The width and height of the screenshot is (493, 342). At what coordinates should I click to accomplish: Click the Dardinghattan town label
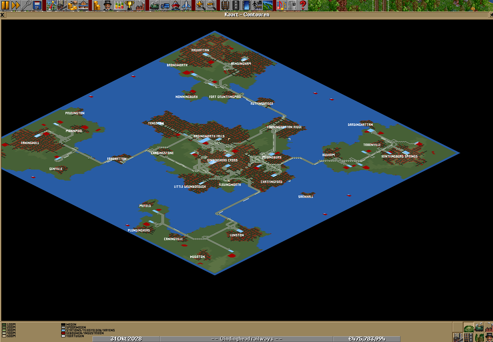[360, 125]
